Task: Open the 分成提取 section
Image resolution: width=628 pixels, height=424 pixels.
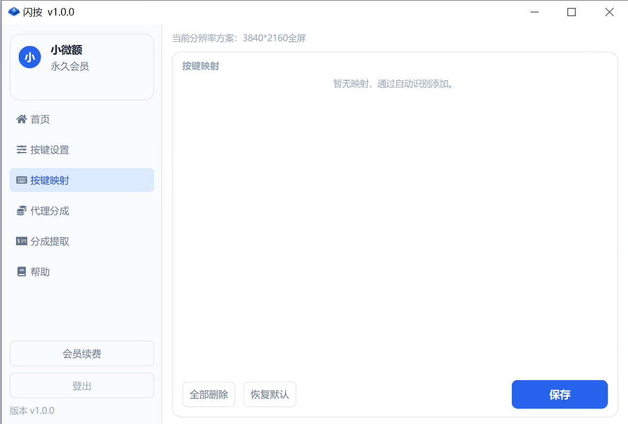Action: pos(49,241)
